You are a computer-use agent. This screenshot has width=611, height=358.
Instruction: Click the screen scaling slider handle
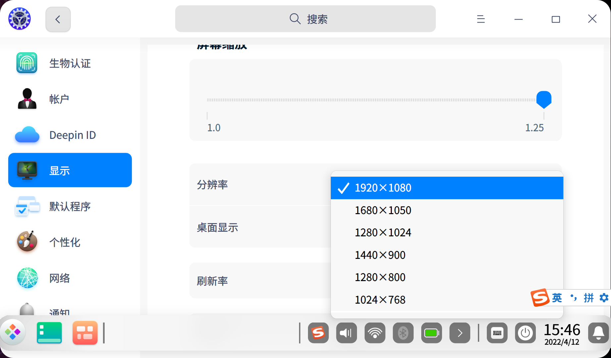(x=543, y=99)
